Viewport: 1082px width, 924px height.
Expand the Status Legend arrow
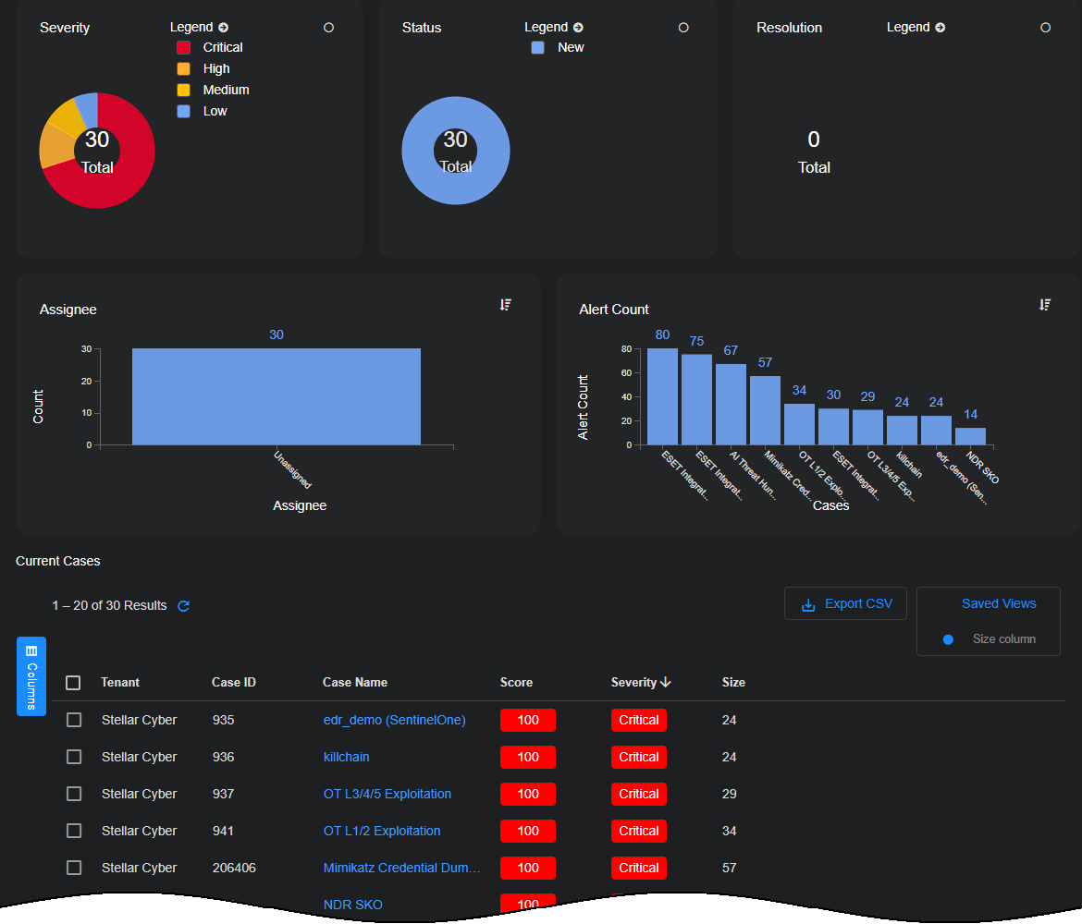click(x=578, y=28)
